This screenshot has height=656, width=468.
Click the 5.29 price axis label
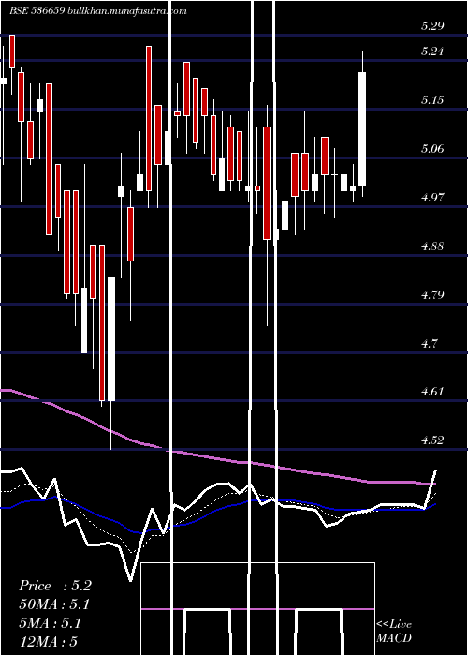tap(432, 26)
